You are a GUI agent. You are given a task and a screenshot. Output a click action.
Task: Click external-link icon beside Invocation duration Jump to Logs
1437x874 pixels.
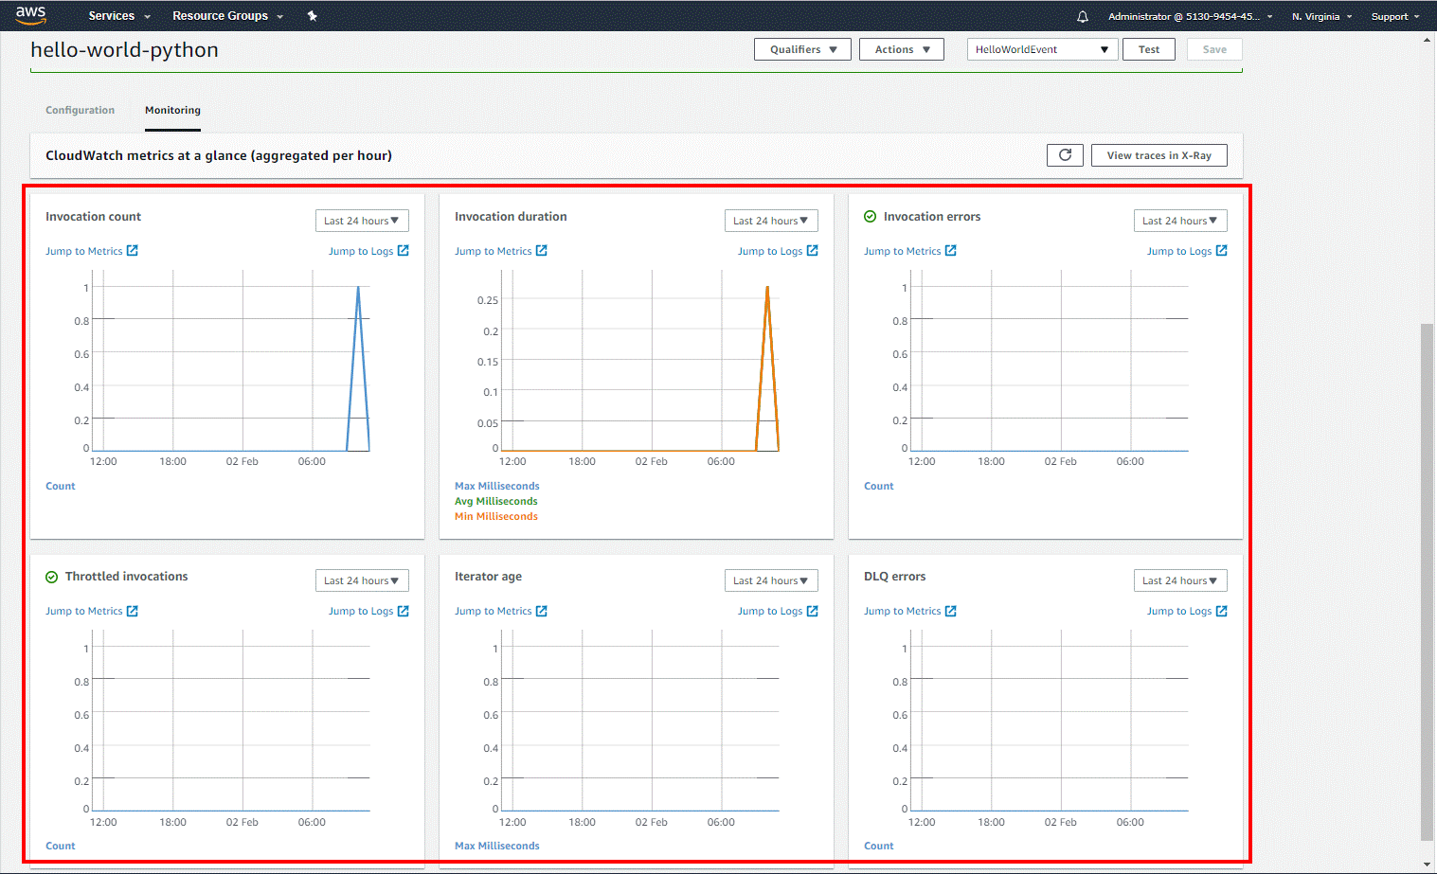[813, 251]
